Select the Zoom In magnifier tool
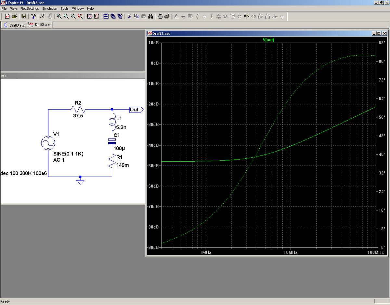This screenshot has width=390, height=305. point(59,16)
